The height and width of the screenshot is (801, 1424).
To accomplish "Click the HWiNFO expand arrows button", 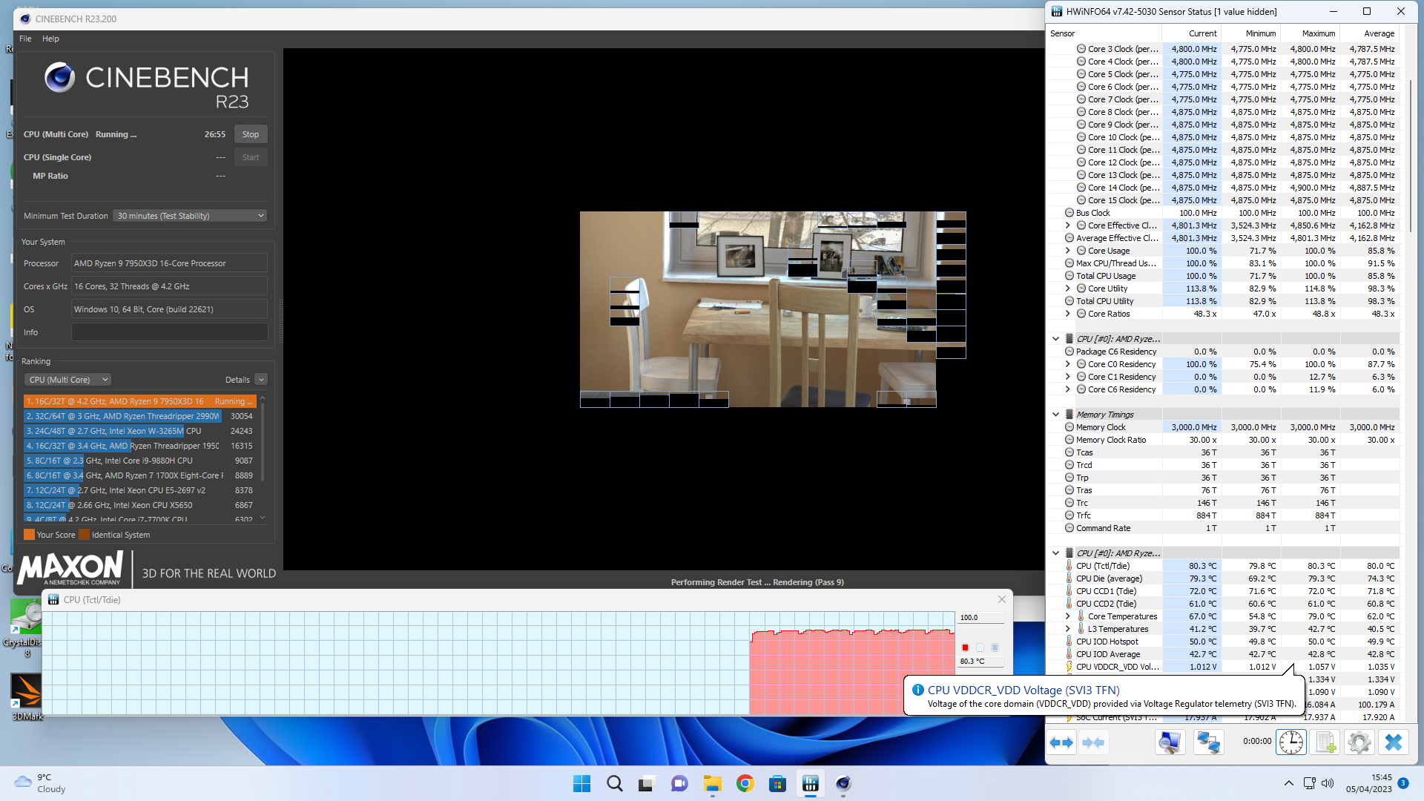I will [1061, 742].
